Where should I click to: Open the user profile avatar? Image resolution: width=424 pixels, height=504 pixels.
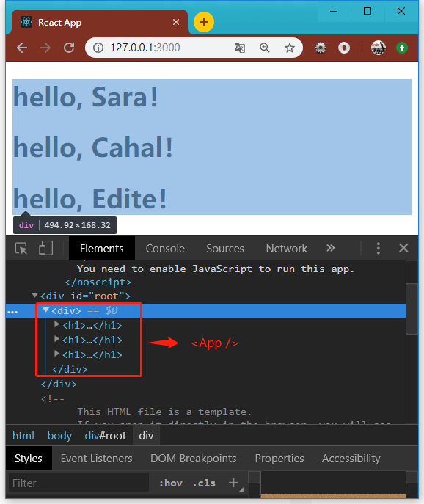(x=378, y=48)
